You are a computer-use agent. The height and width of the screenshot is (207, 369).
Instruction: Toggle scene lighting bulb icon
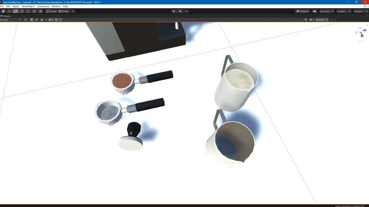pos(32,20)
